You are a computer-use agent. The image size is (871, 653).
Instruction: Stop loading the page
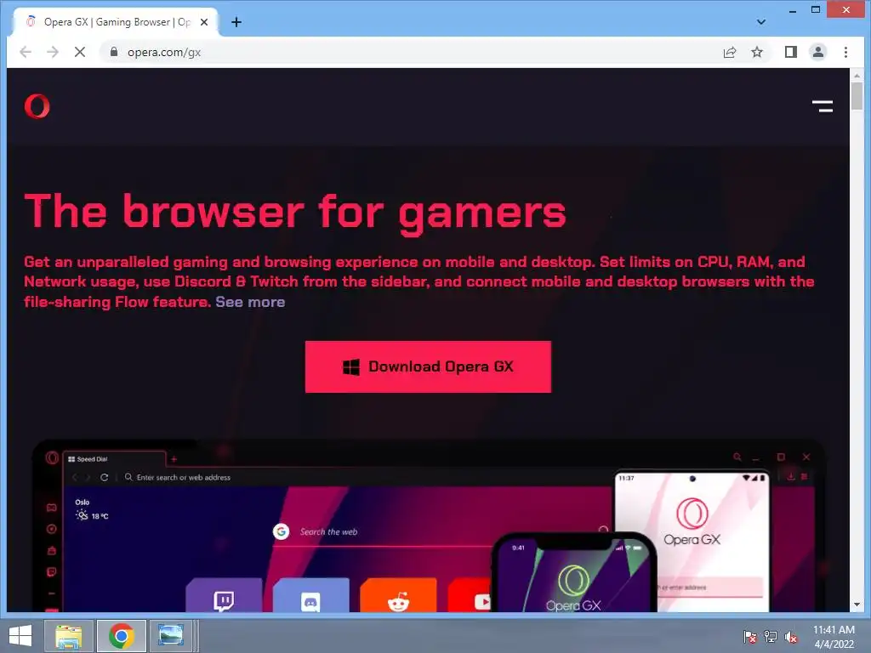(x=80, y=52)
